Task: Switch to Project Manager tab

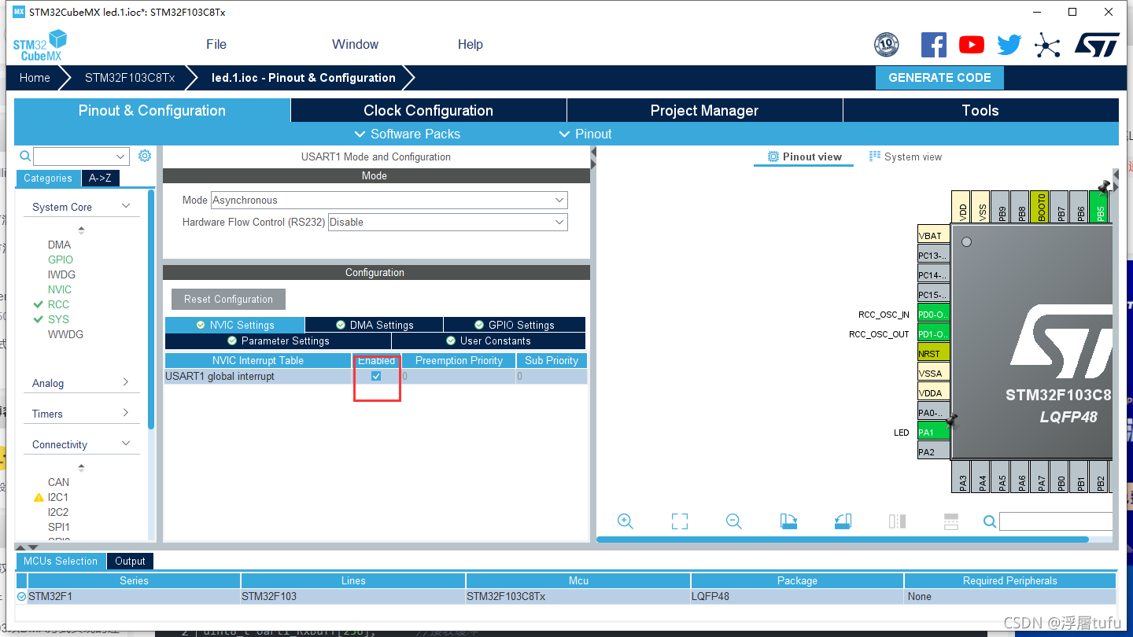Action: pyautogui.click(x=704, y=110)
